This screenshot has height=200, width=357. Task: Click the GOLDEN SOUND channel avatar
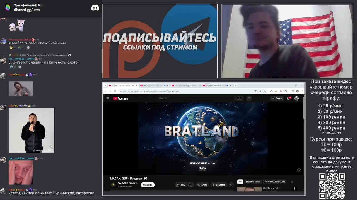click(x=113, y=184)
